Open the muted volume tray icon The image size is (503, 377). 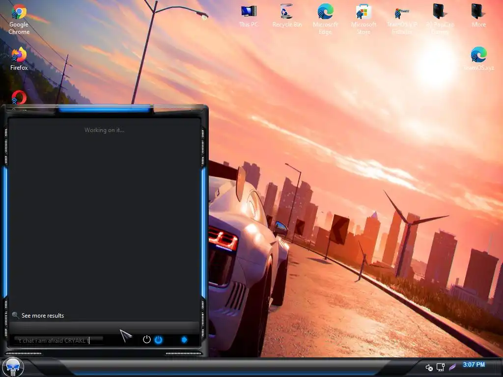429,367
